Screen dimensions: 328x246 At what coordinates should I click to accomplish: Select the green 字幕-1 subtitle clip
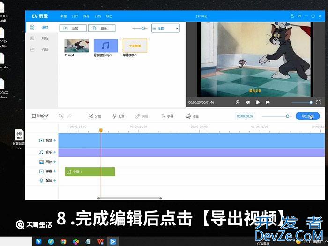(x=90, y=172)
